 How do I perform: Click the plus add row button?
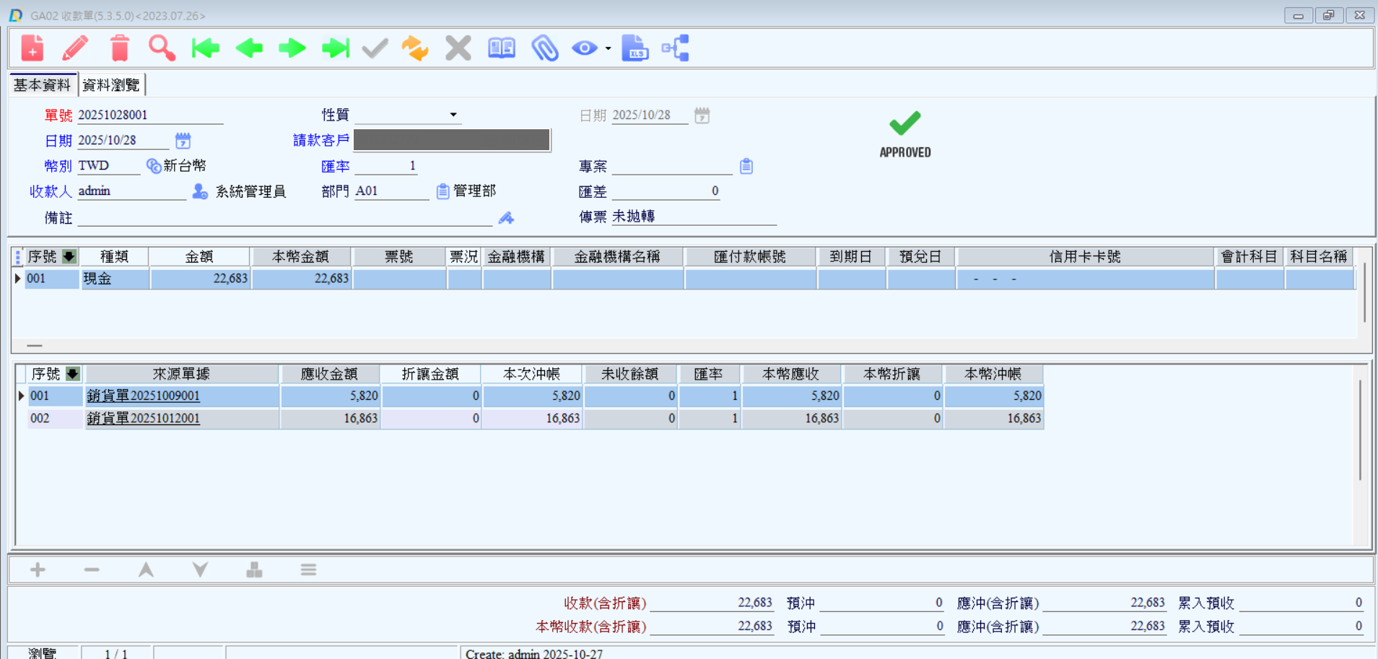[38, 569]
